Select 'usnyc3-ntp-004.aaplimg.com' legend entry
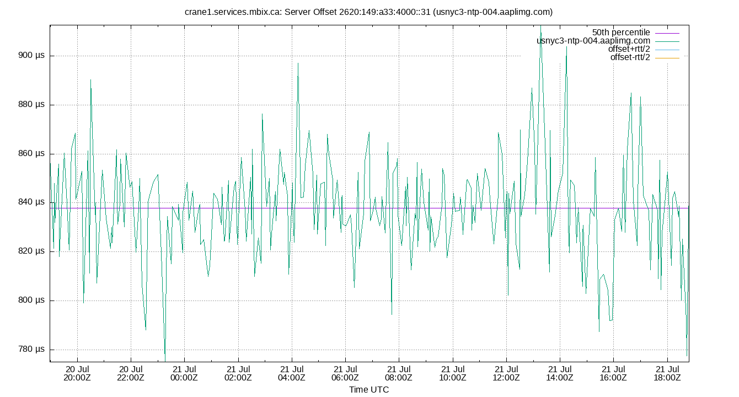Viewport: 739px width, 397px height. [x=593, y=41]
